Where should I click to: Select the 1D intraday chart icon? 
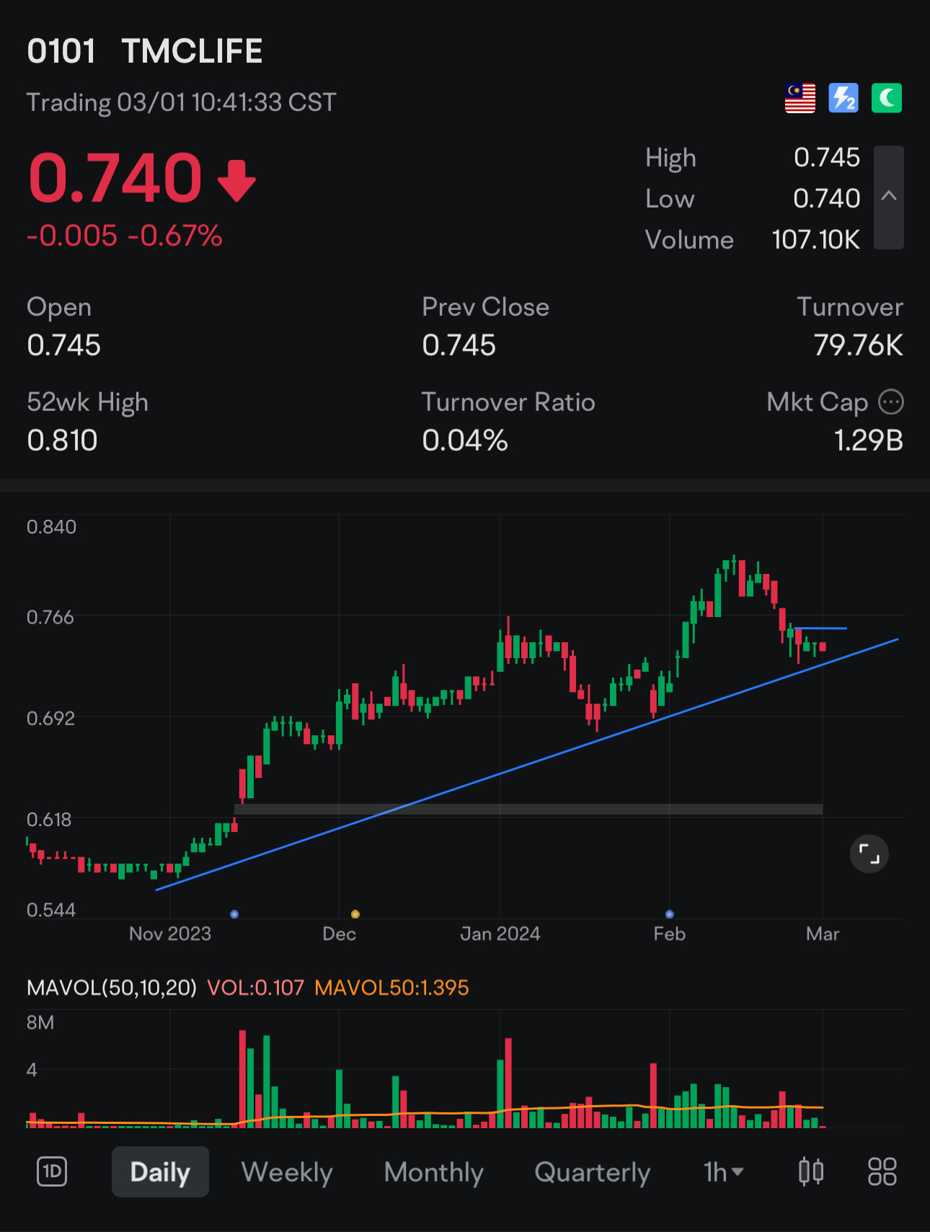pyautogui.click(x=52, y=1171)
